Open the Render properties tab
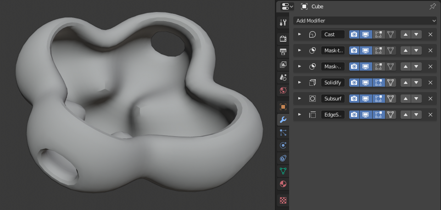Viewport: 441px width, 210px height. click(x=283, y=39)
